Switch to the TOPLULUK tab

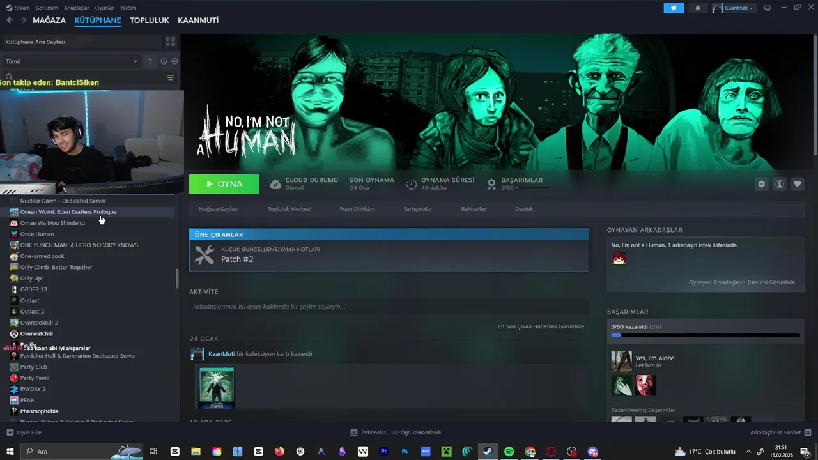coord(150,20)
